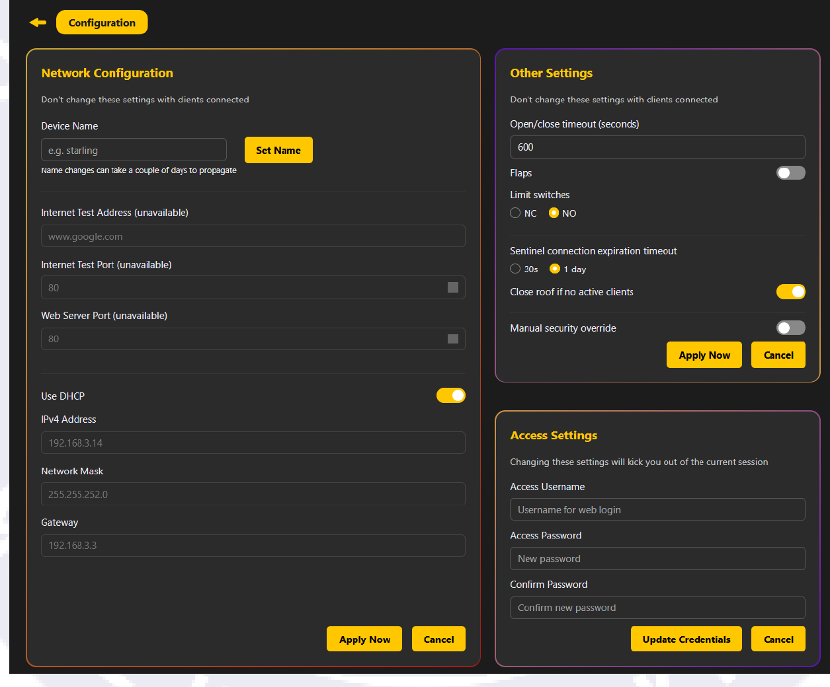Click the Access Username field

657,509
